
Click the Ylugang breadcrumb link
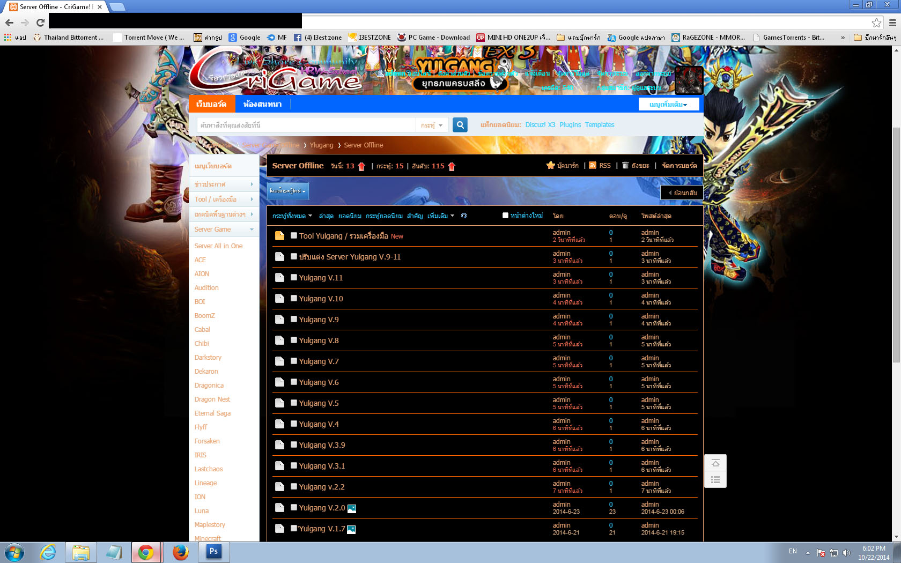tap(321, 145)
